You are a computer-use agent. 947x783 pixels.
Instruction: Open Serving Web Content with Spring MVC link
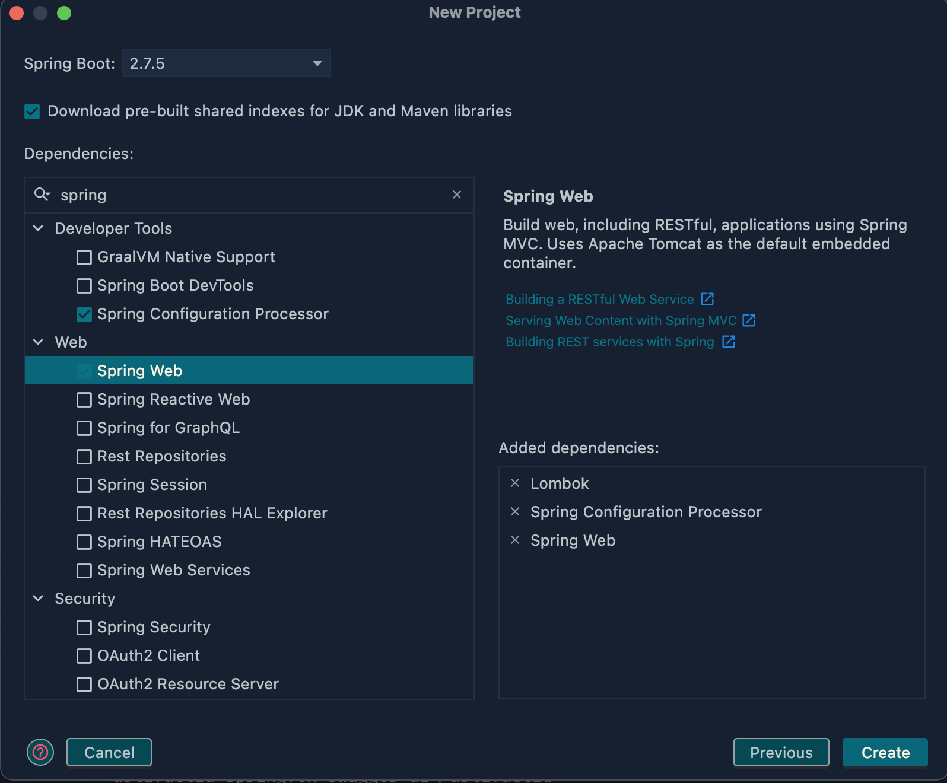[x=621, y=320]
